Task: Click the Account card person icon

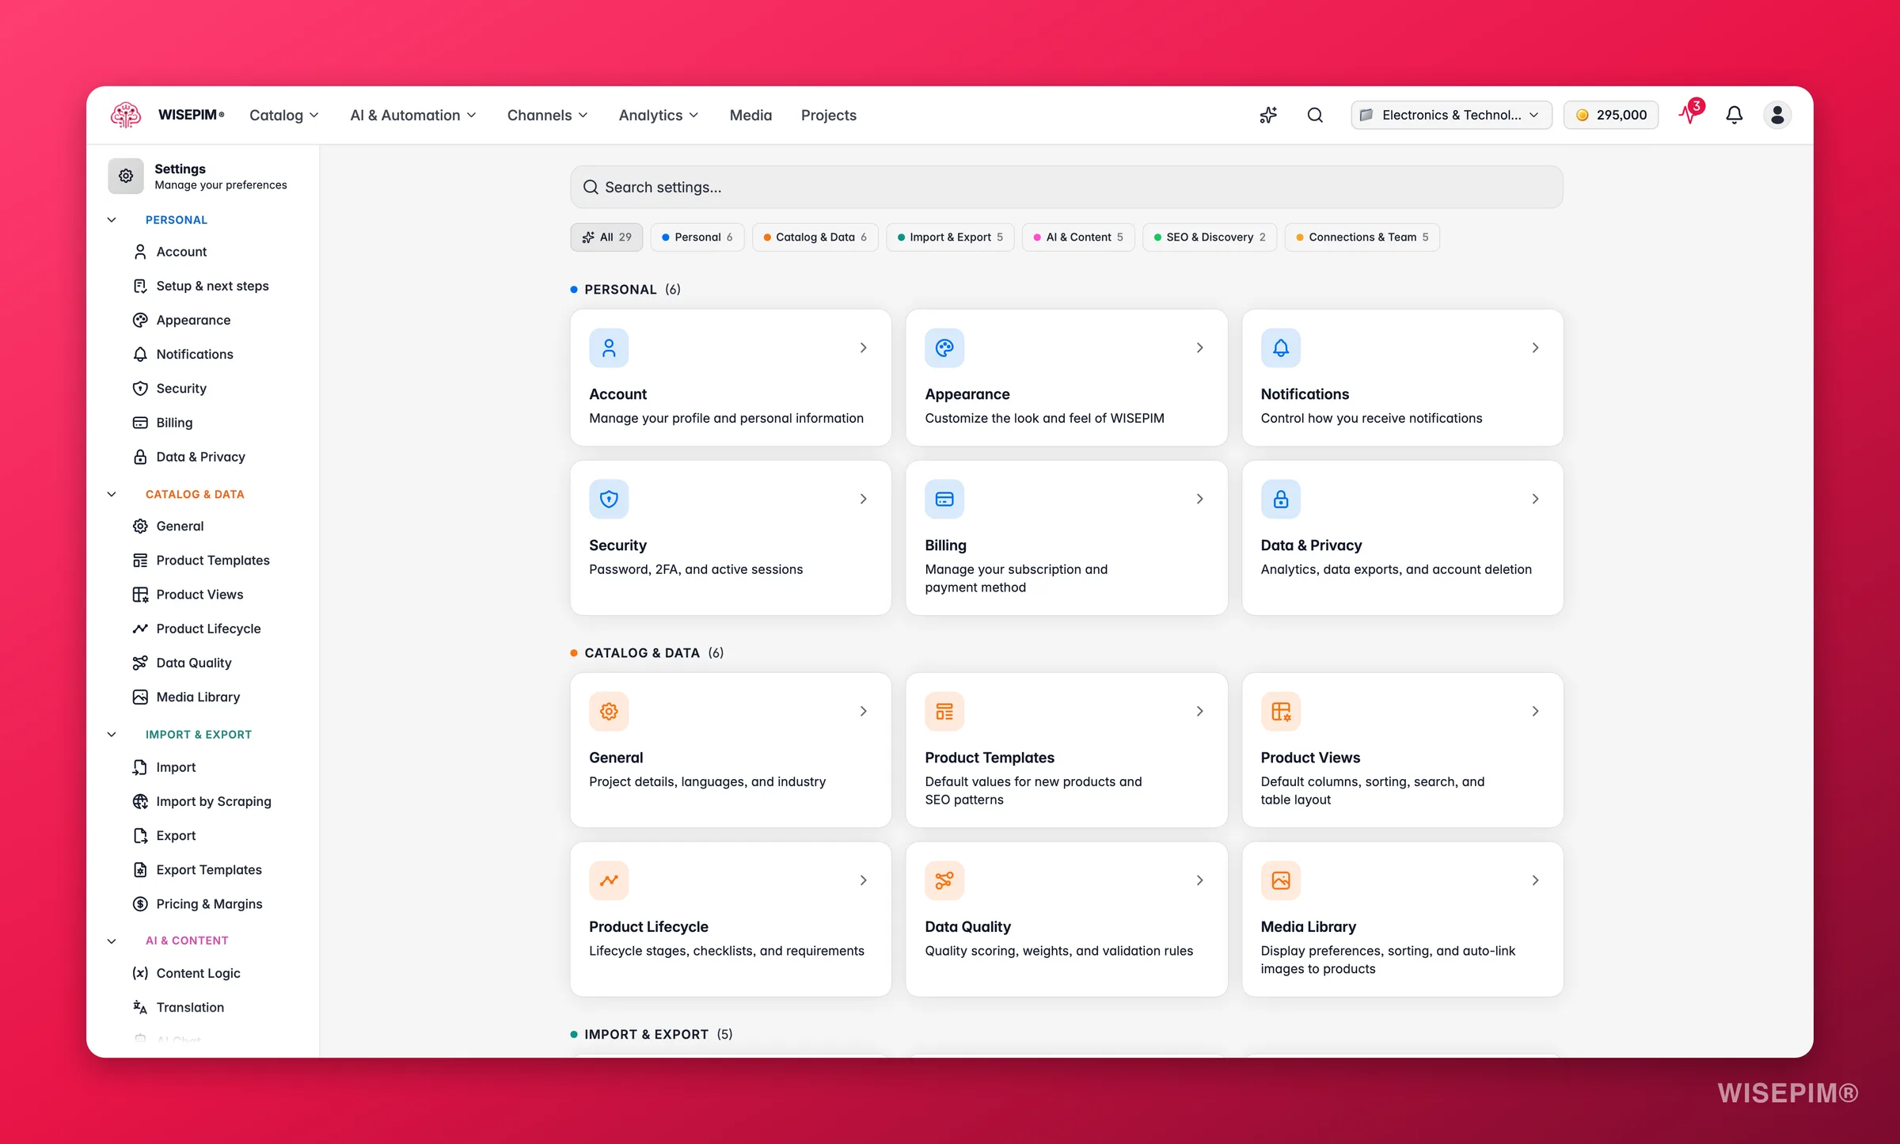Action: tap(609, 348)
